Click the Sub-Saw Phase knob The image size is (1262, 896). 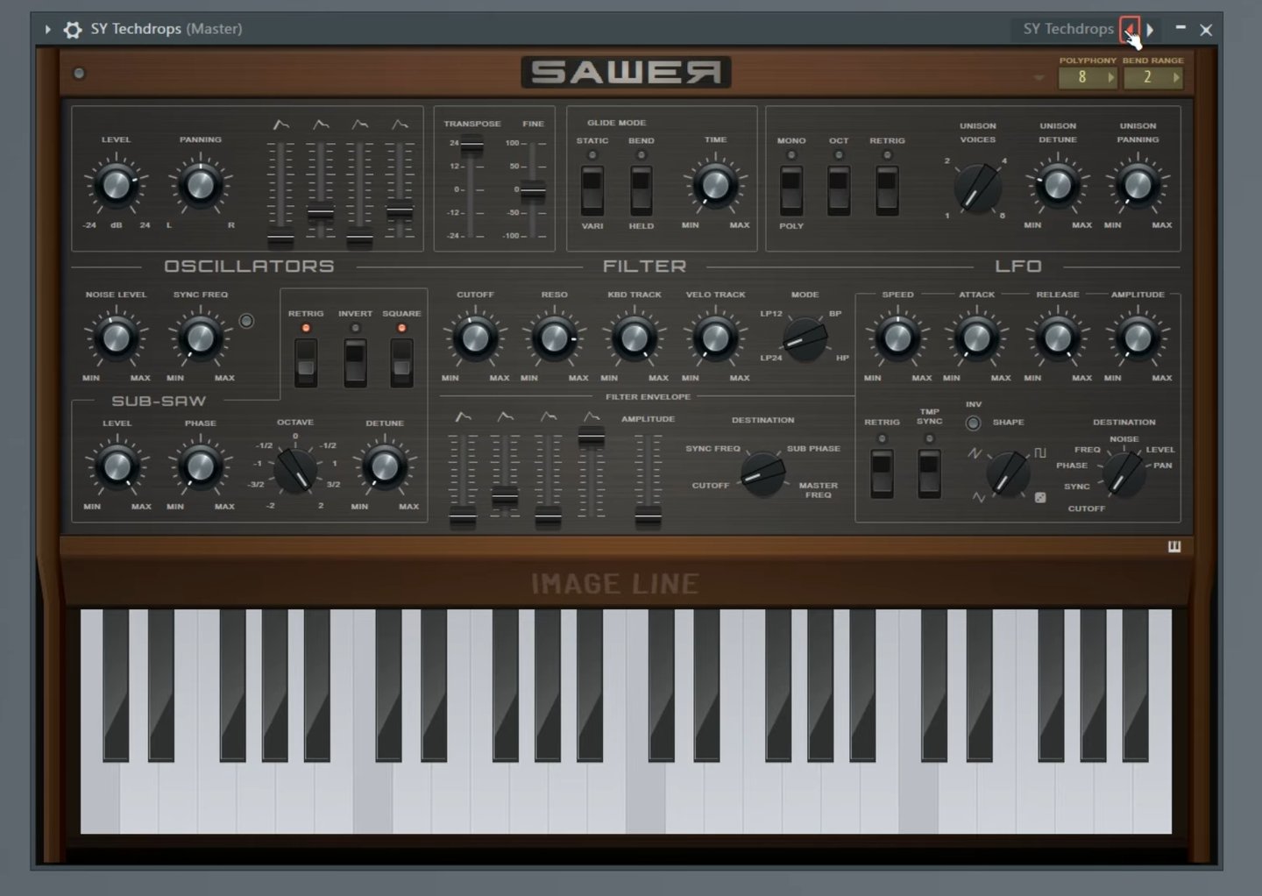coord(201,467)
